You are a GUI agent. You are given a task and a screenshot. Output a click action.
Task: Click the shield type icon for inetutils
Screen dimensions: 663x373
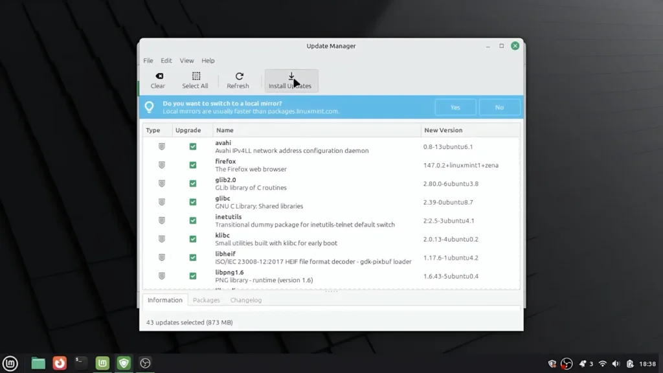pyautogui.click(x=161, y=220)
